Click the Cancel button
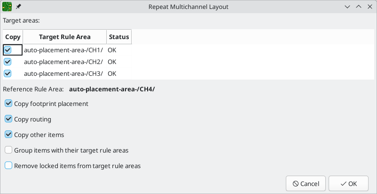 click(x=306, y=184)
